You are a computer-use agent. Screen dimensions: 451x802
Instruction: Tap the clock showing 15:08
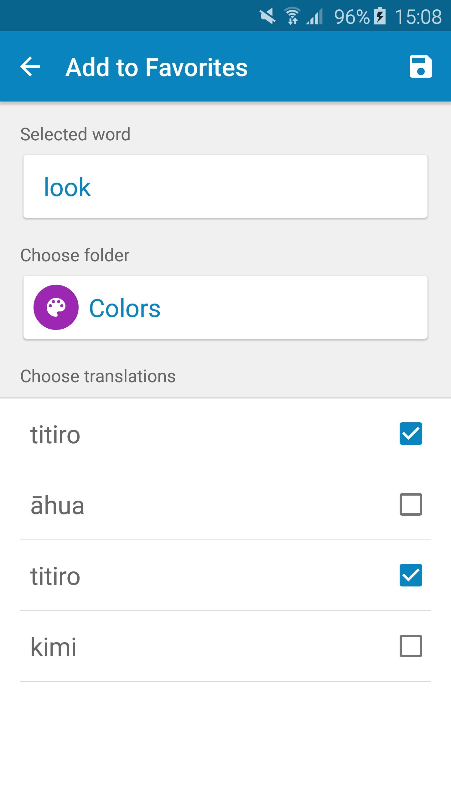(x=418, y=17)
